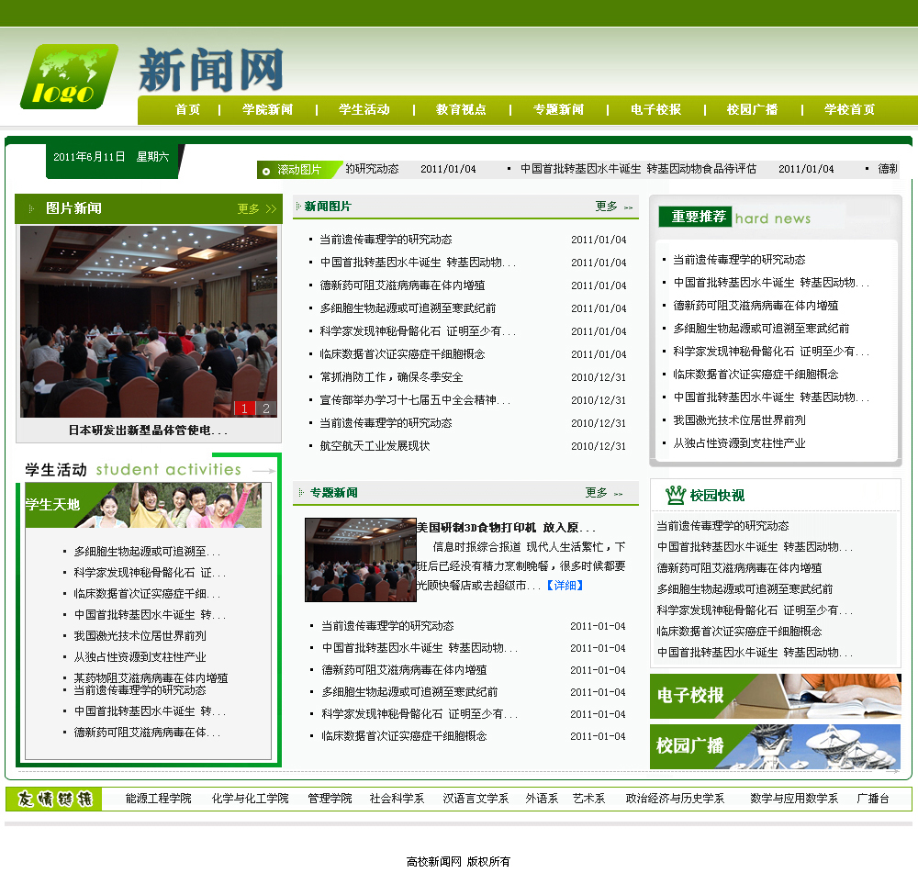Click the green world-map logo
This screenshot has height=895, width=918.
click(x=69, y=77)
